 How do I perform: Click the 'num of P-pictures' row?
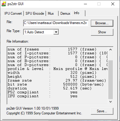[58, 57]
